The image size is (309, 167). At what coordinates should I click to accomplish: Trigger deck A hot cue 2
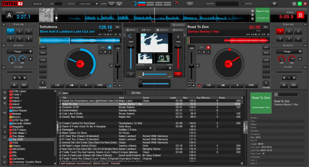click(20, 31)
